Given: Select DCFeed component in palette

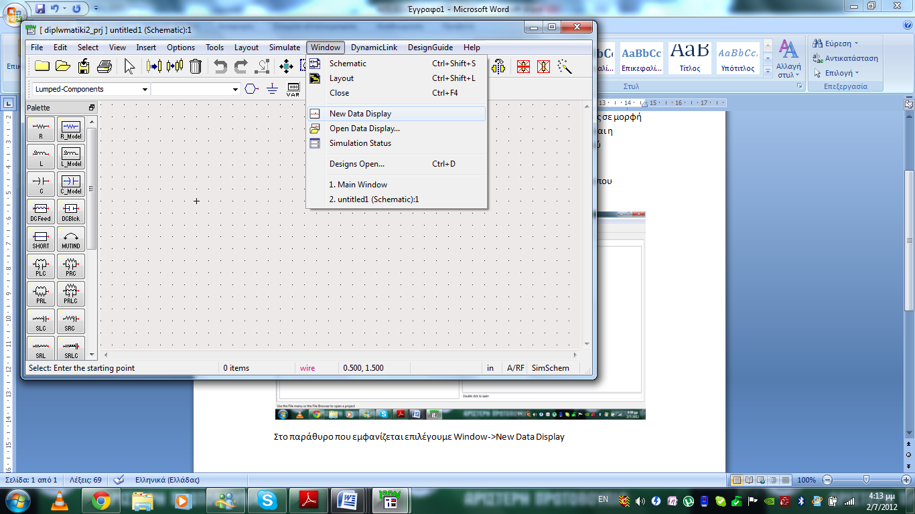Looking at the screenshot, I should click(41, 211).
